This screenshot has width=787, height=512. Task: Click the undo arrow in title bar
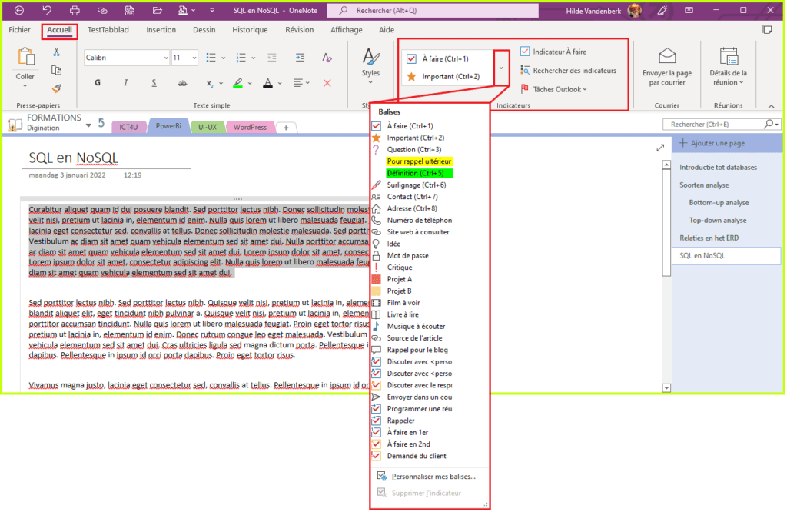(x=48, y=11)
